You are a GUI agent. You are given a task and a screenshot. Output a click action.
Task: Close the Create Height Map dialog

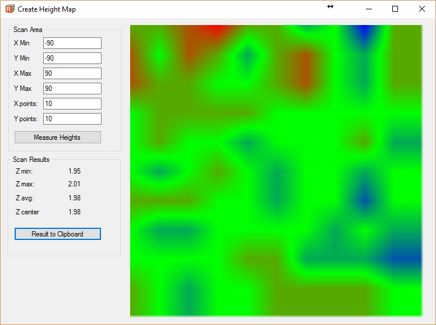[422, 9]
